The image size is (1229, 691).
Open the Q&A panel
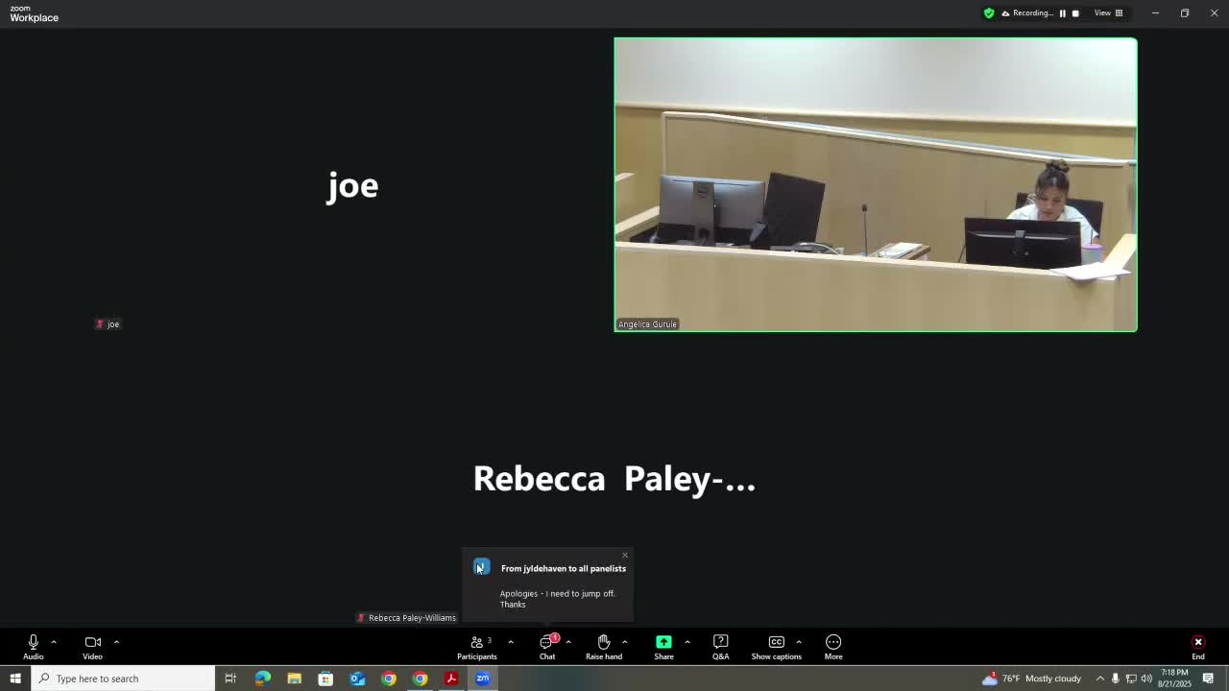coord(720,647)
